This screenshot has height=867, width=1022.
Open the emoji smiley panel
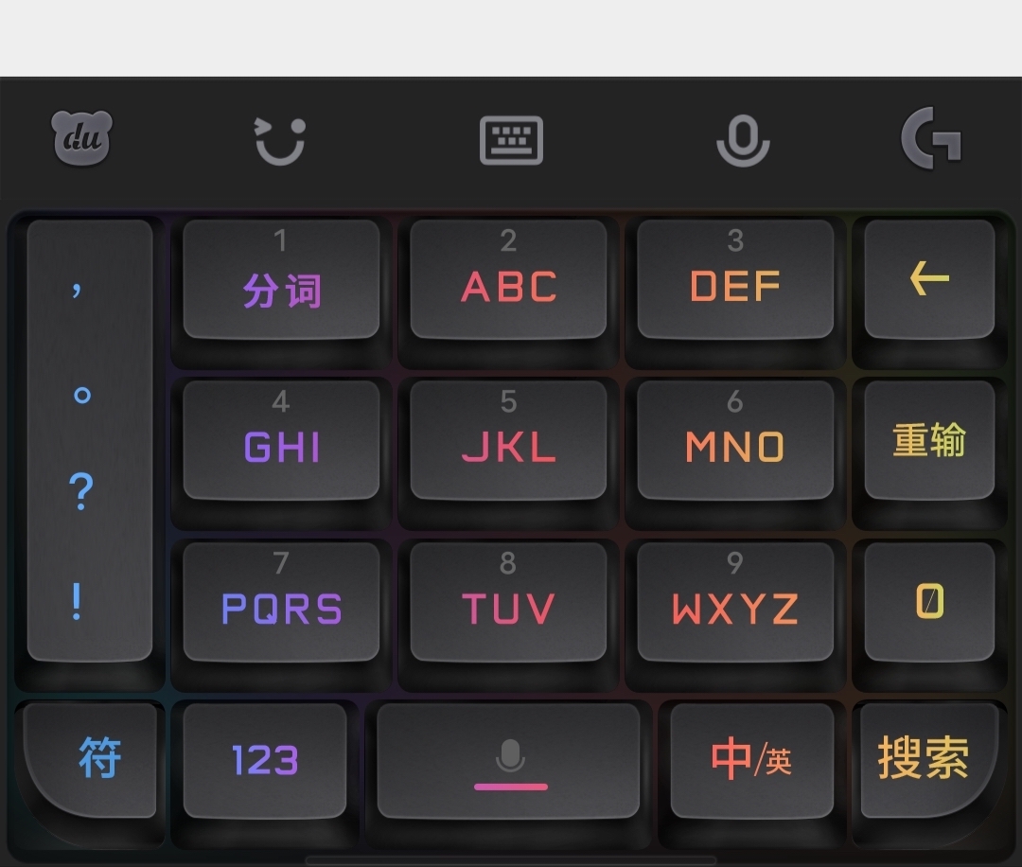tap(280, 141)
